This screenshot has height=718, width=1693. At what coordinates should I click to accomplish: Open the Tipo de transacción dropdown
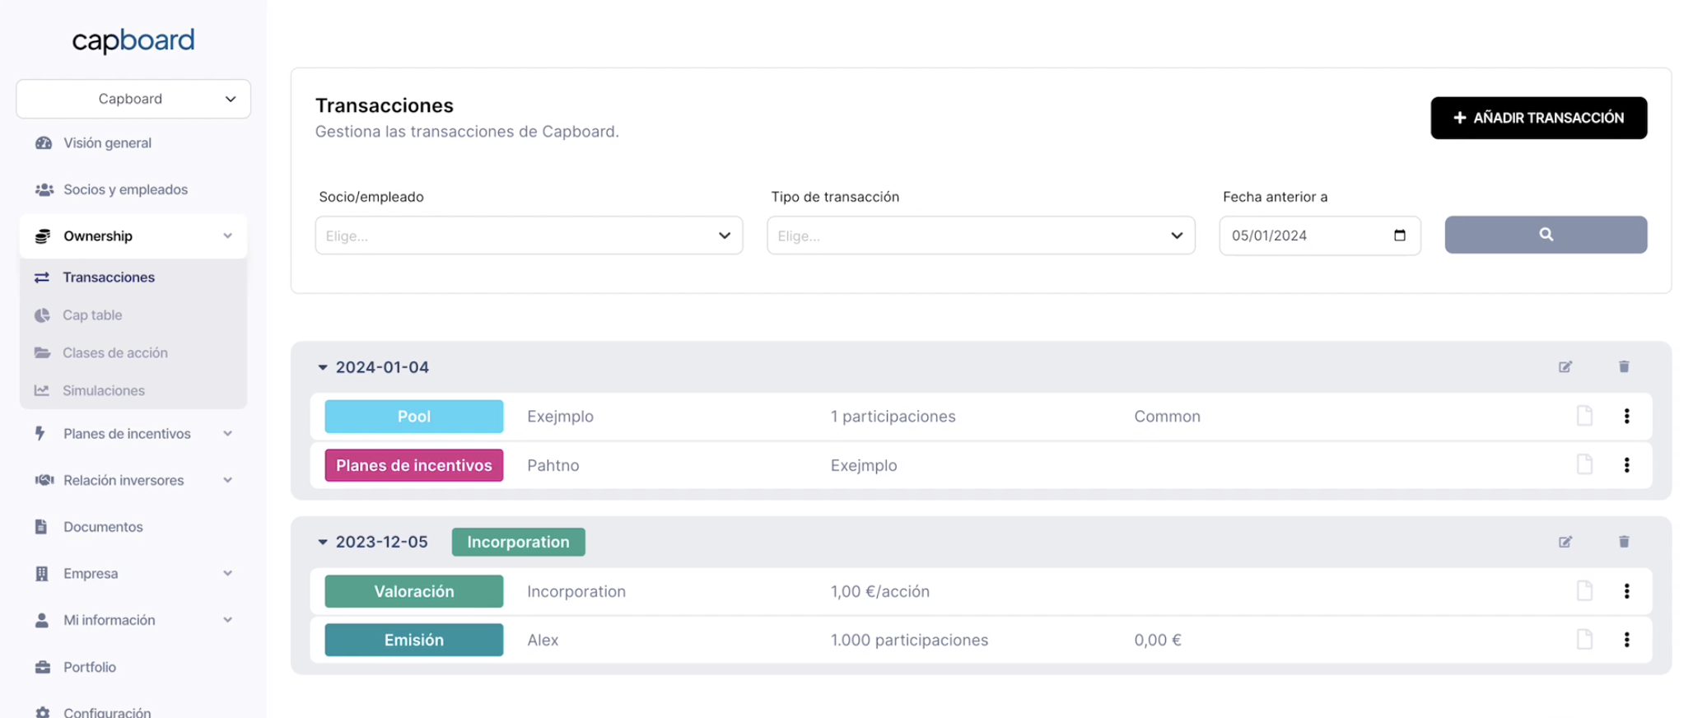[x=981, y=235]
